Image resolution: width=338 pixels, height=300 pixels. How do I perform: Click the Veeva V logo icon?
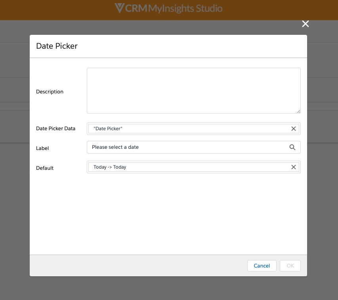[x=119, y=8]
